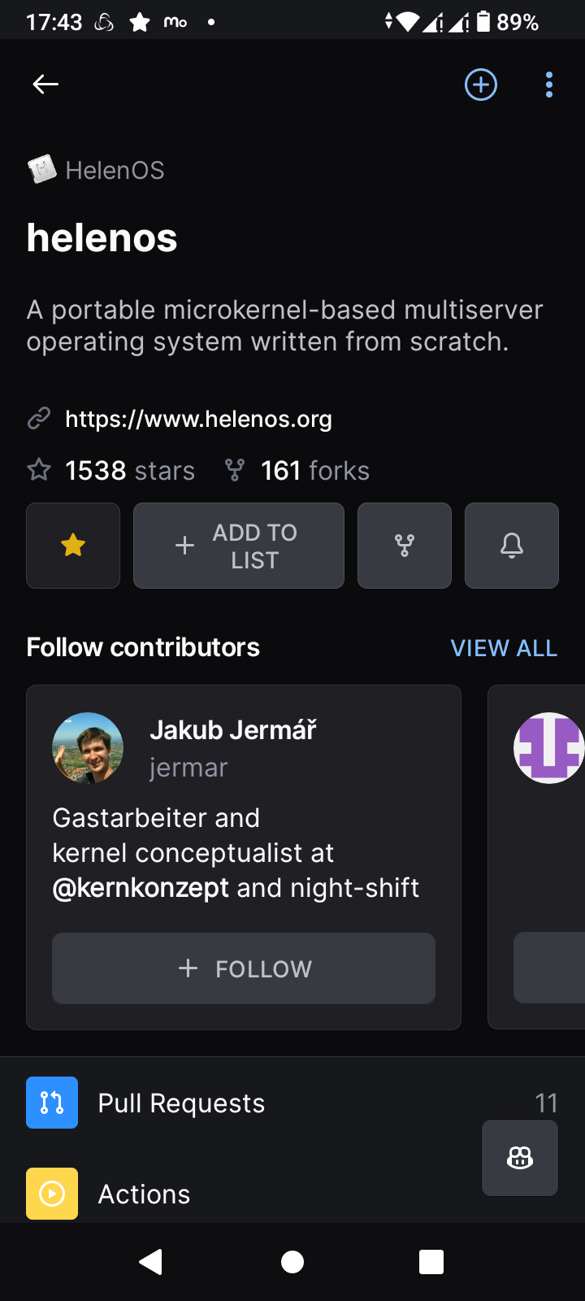
Task: Open the Pull Requests section
Action: [181, 1103]
